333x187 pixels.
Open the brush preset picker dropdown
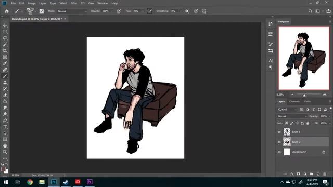coord(35,11)
